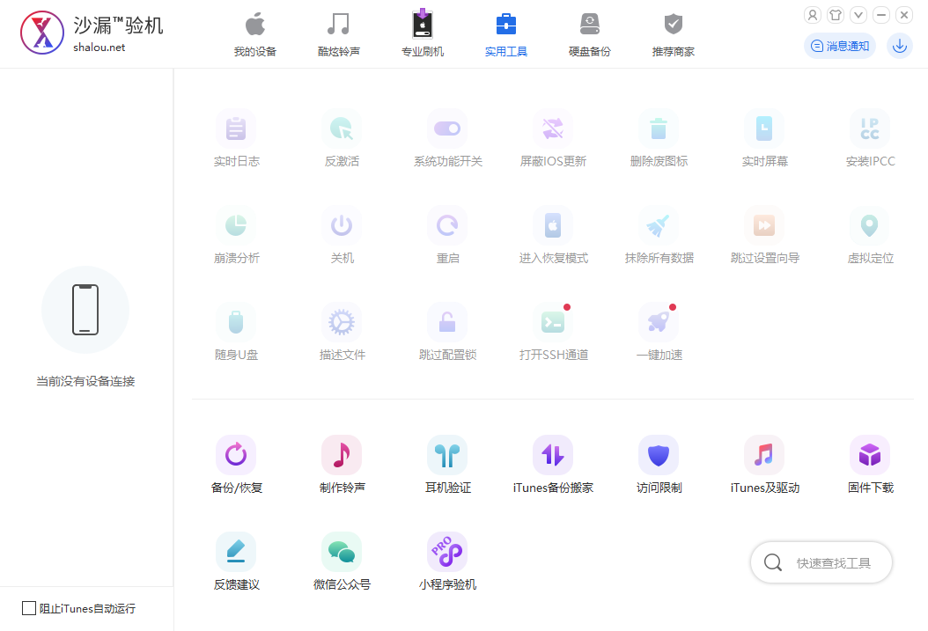Open 反馈建议 feedback tool
This screenshot has width=928, height=631.
[x=236, y=552]
